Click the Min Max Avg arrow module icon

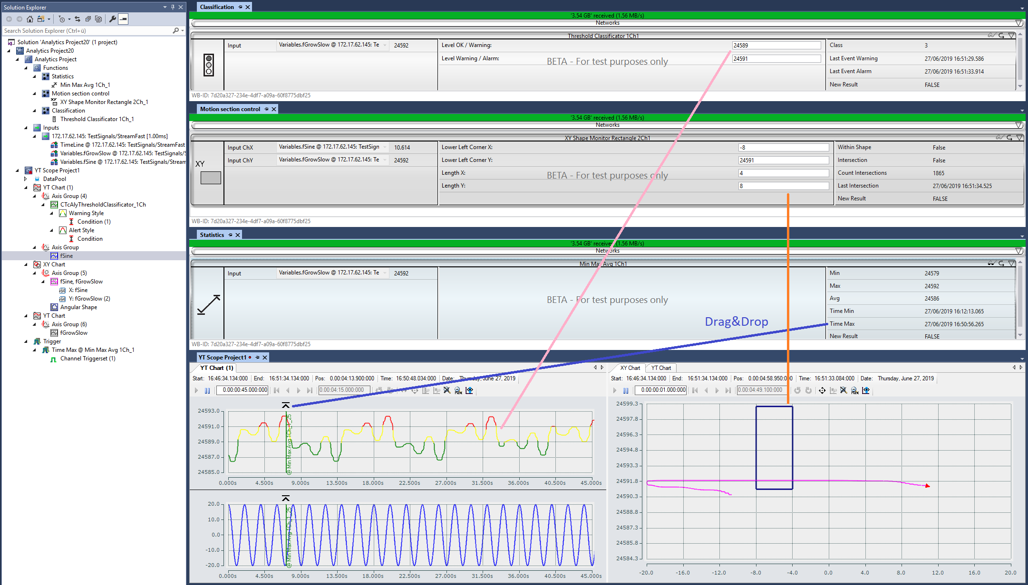208,304
